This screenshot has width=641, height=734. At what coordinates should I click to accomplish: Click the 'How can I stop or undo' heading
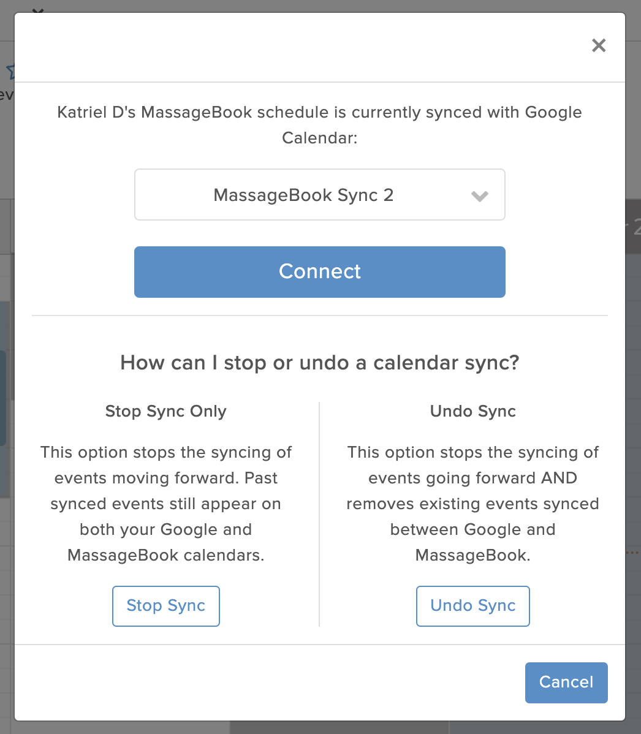[320, 363]
